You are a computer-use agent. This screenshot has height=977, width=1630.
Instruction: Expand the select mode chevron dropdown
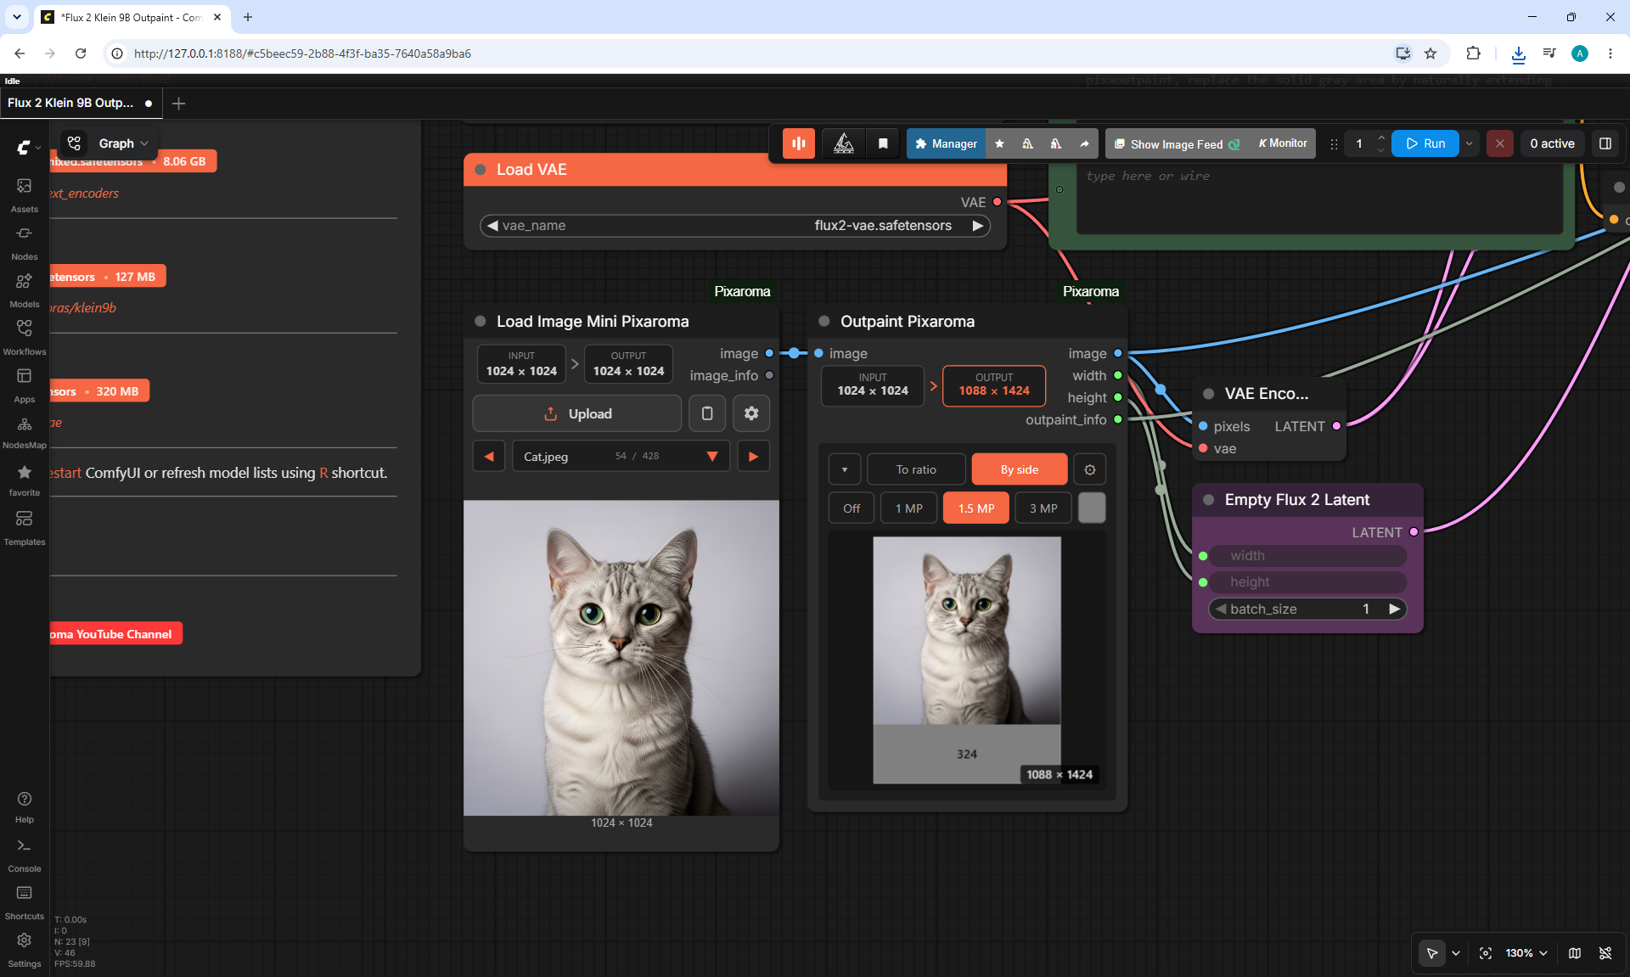tap(1456, 953)
